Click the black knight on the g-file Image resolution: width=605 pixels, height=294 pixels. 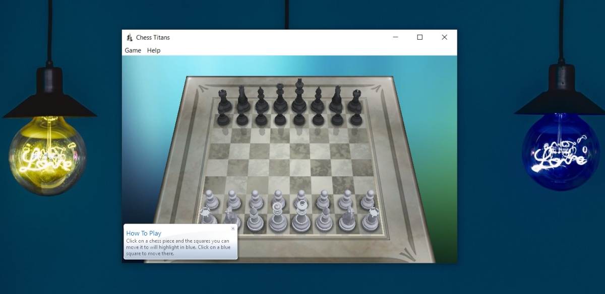coord(337,99)
